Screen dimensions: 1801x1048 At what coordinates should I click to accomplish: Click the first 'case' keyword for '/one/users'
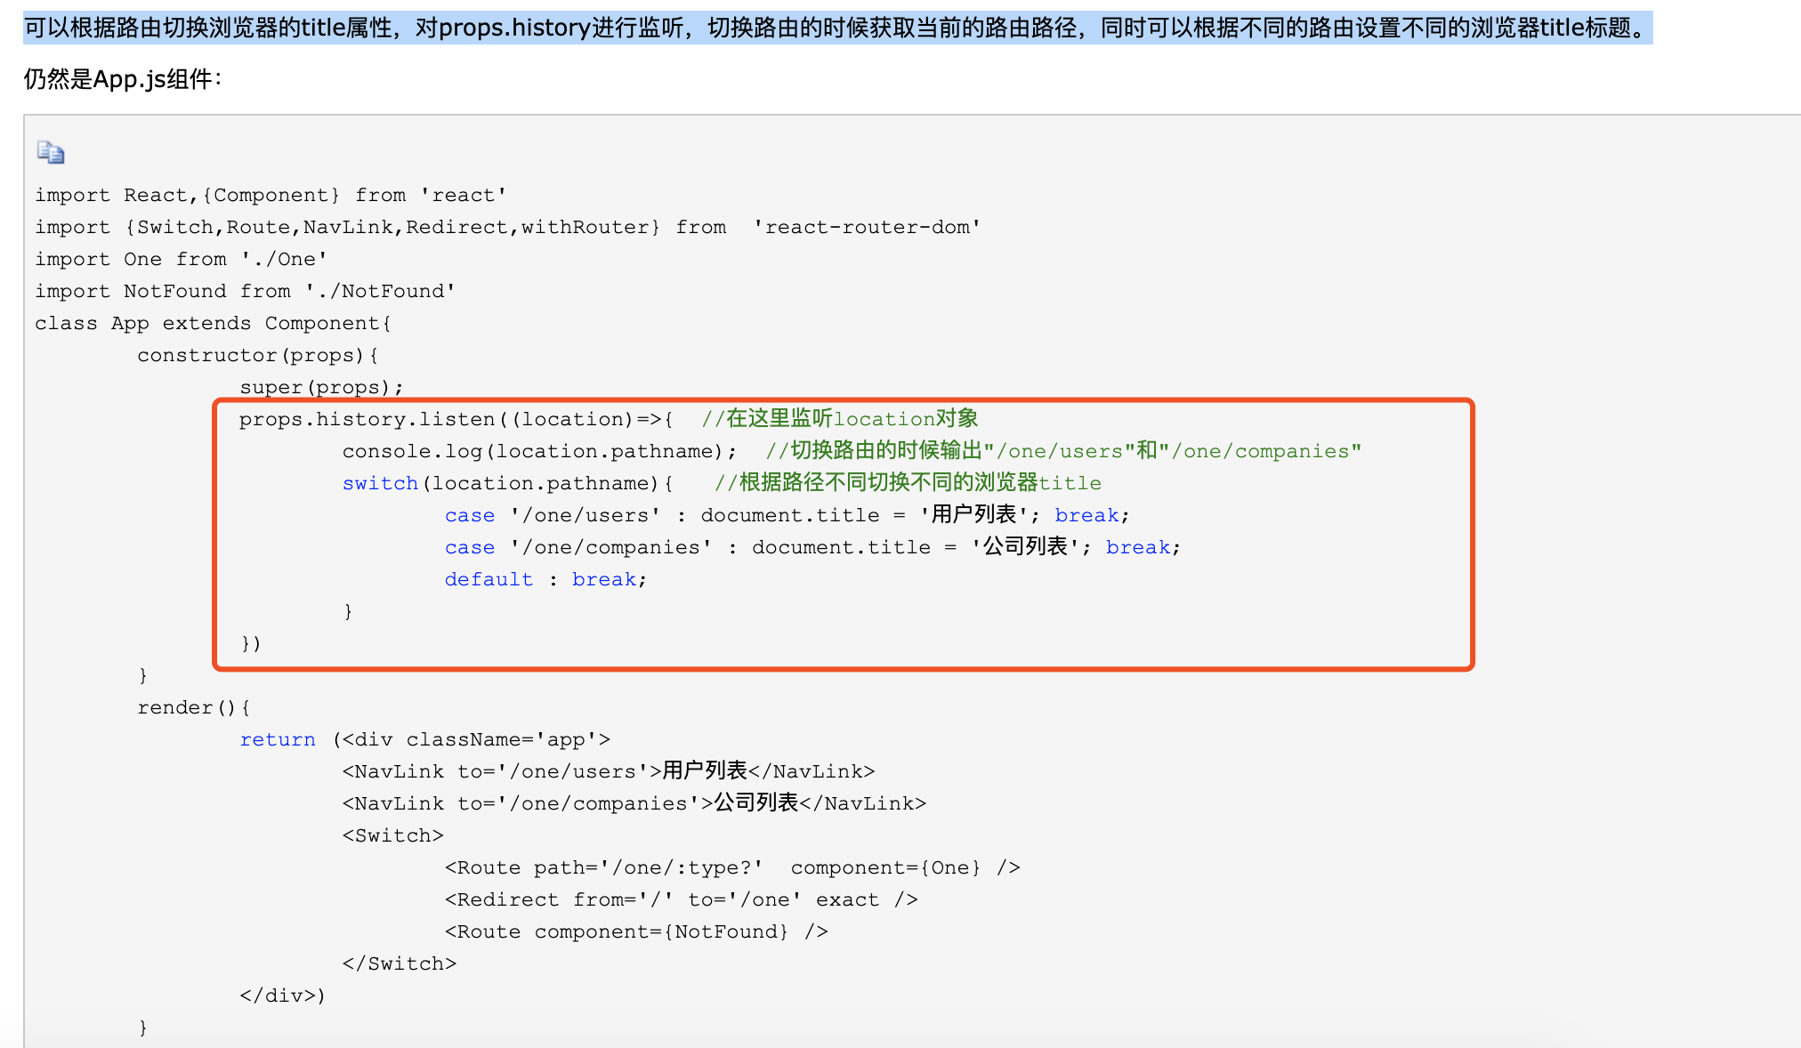click(x=470, y=515)
